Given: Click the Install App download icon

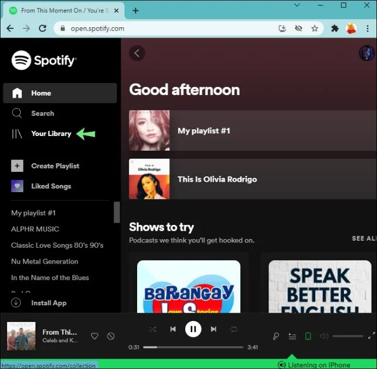Looking at the screenshot, I should (x=16, y=303).
